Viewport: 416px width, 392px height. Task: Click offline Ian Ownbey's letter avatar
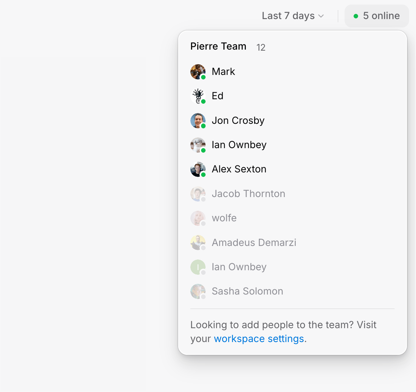[198, 267]
